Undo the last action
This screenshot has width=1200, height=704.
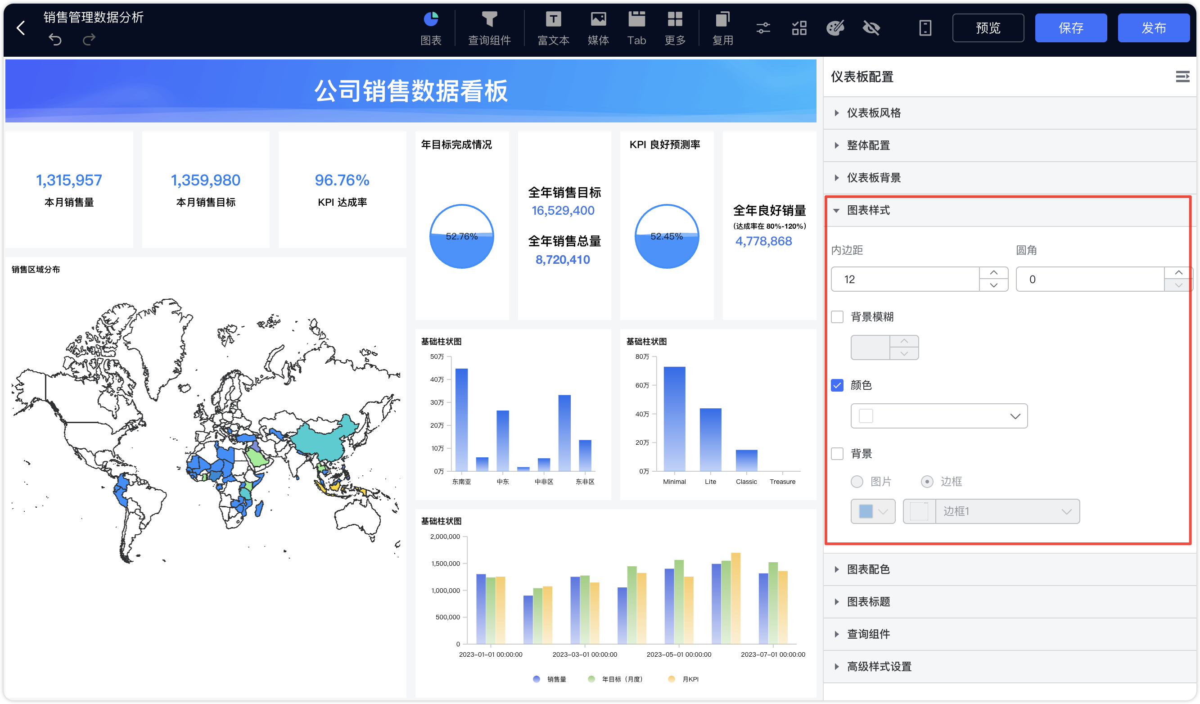55,40
